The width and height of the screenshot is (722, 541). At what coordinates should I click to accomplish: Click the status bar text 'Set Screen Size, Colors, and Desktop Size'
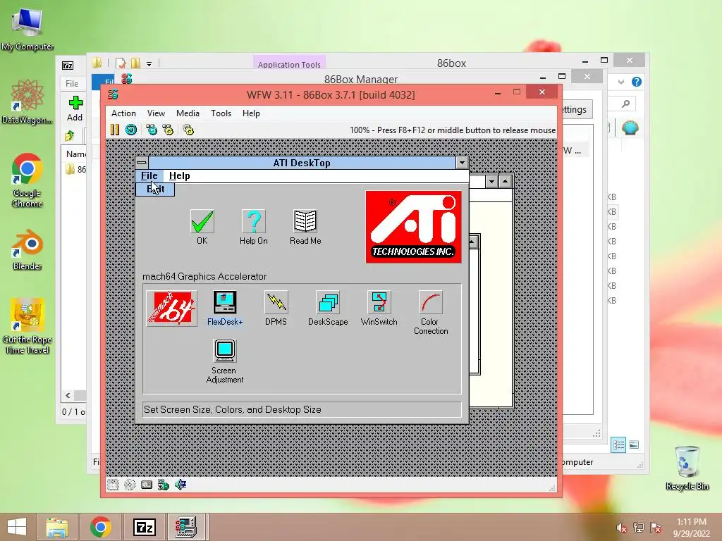[x=233, y=409]
